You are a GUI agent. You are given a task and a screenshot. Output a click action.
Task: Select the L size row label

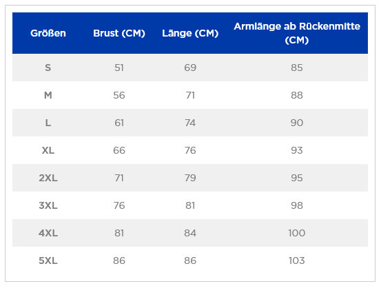click(48, 123)
